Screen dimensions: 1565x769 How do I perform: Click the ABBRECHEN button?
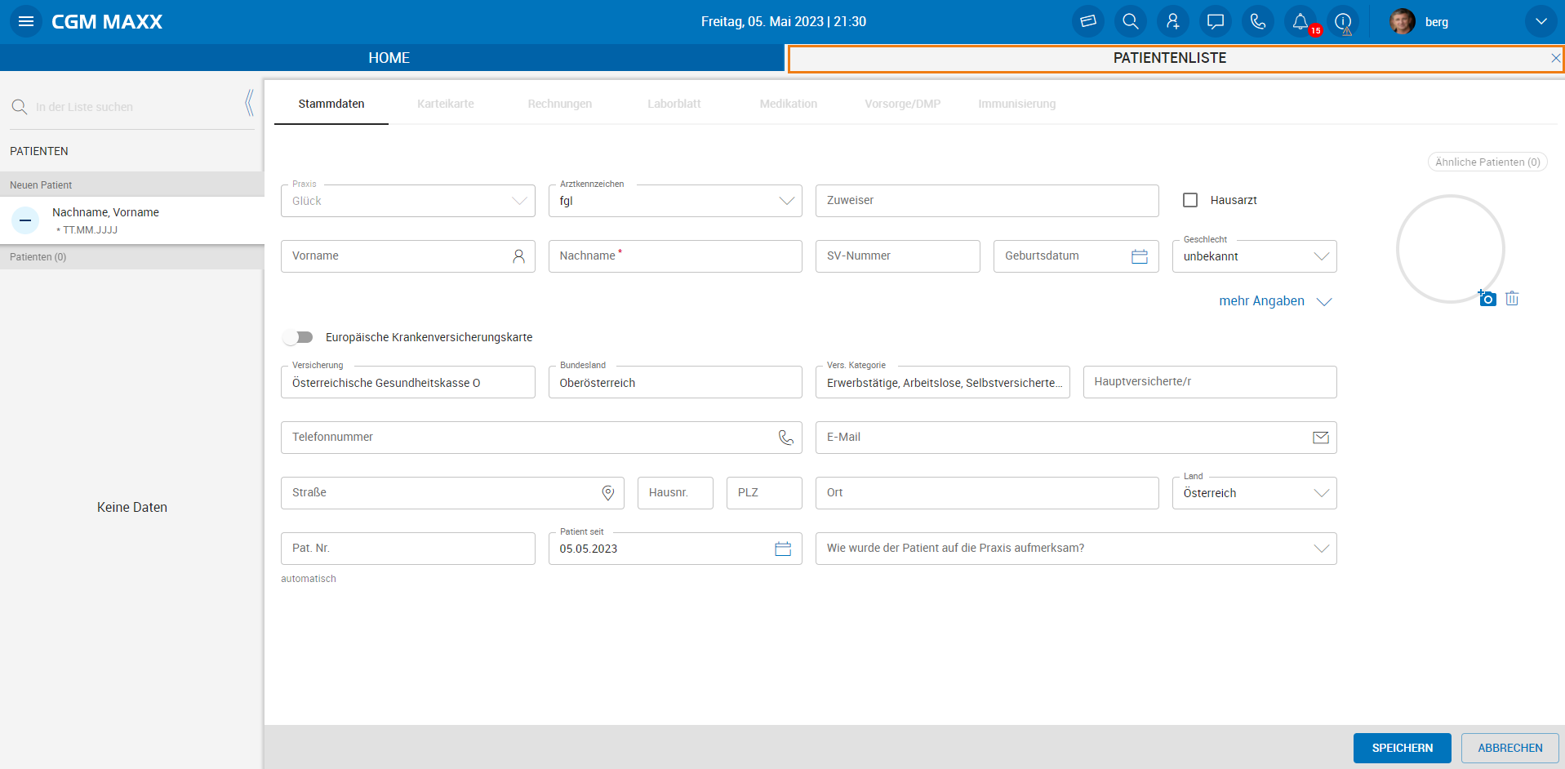click(x=1509, y=748)
